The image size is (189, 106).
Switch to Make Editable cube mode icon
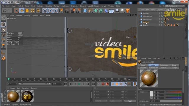[3, 24]
